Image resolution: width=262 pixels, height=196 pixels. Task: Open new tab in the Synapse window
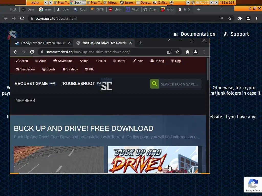click(x=199, y=9)
